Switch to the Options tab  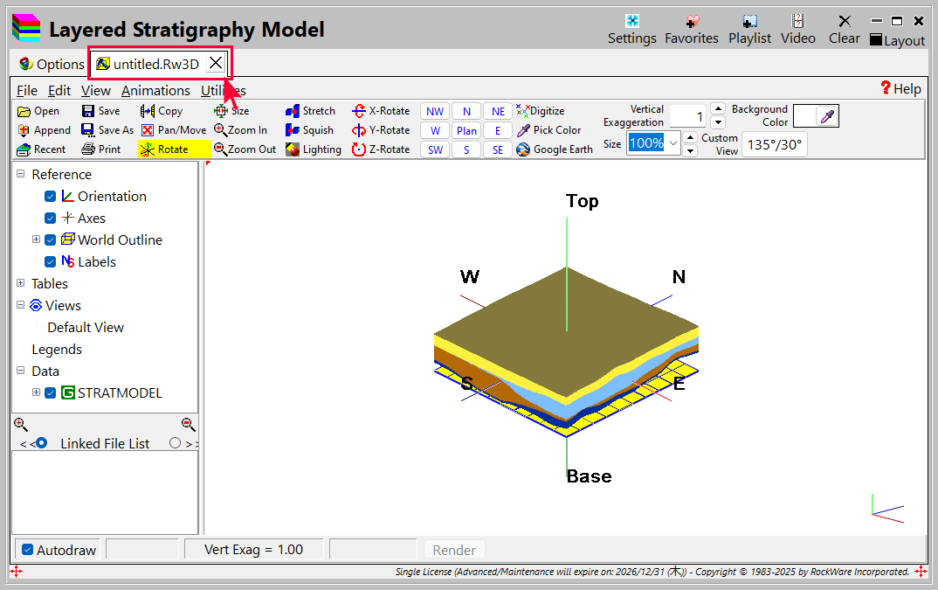[x=52, y=64]
